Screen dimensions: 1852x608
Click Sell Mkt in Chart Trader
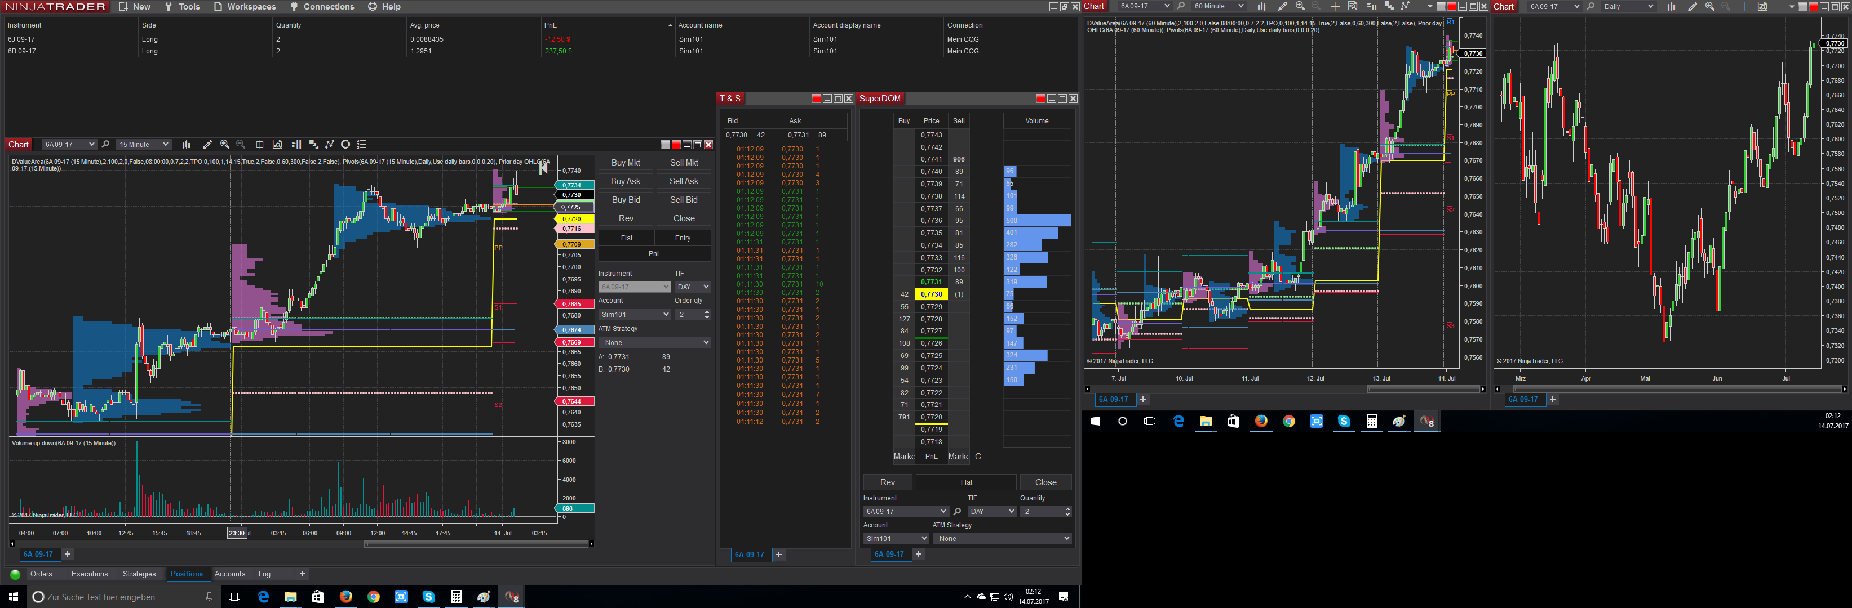coord(684,163)
